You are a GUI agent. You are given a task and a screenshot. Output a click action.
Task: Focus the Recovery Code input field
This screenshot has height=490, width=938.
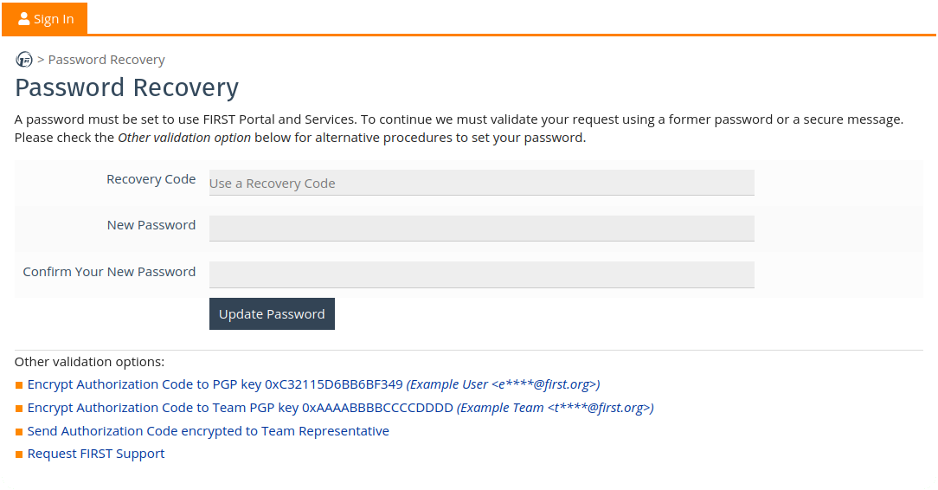(482, 183)
